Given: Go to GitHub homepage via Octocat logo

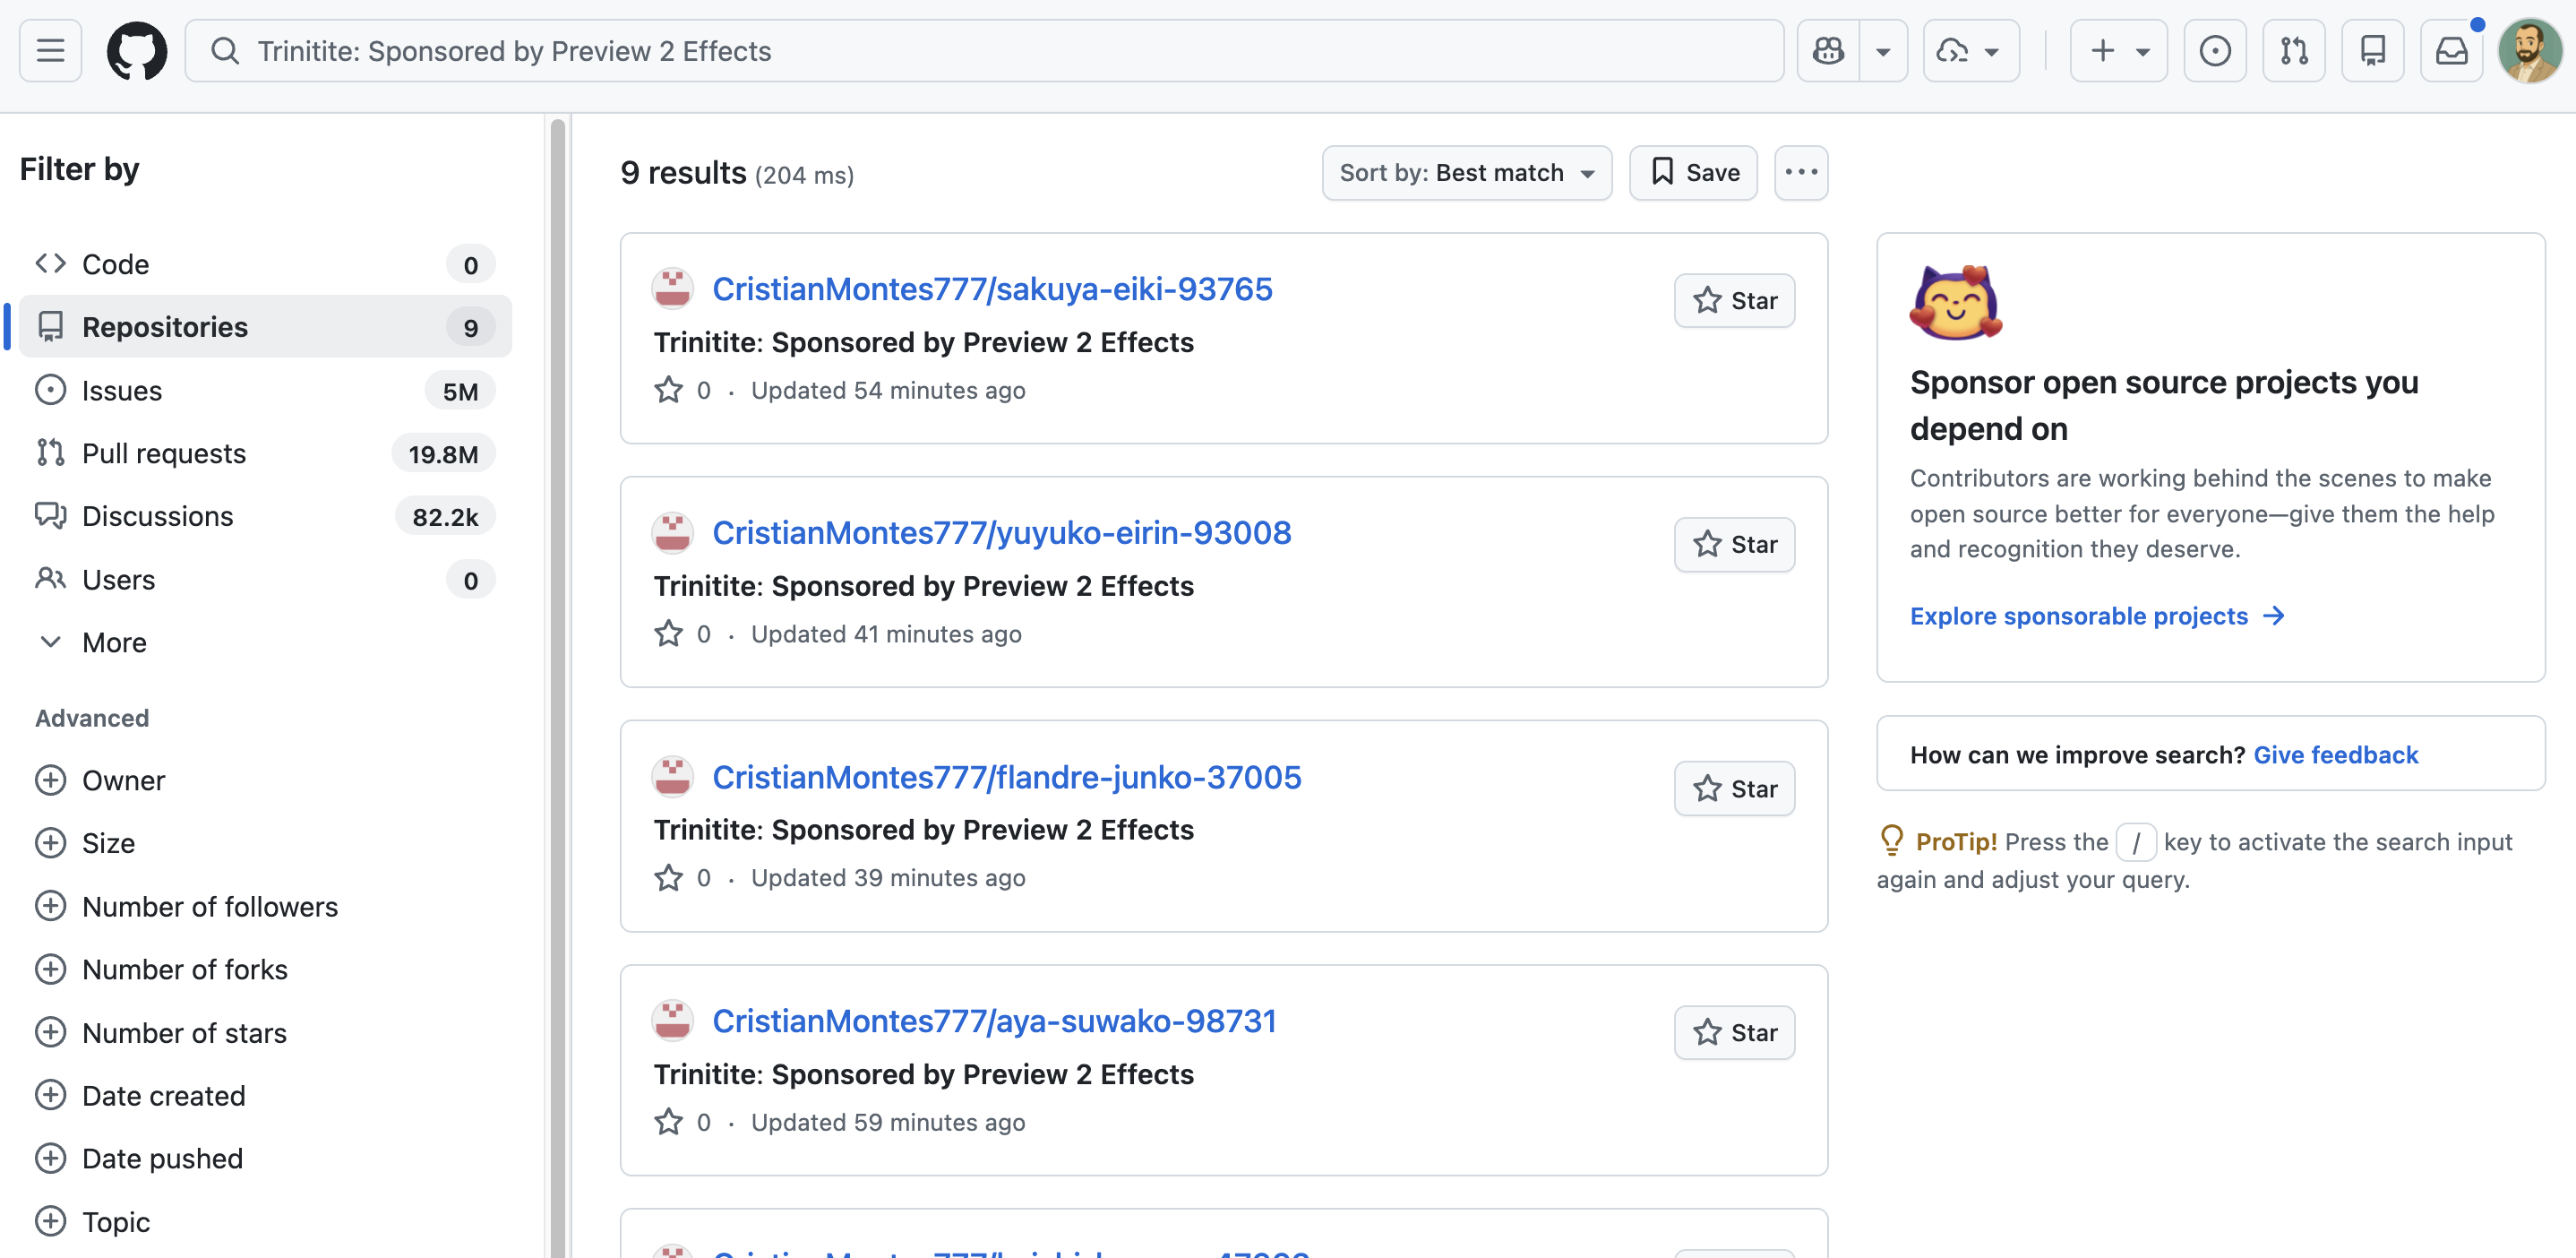Looking at the screenshot, I should click(x=137, y=51).
